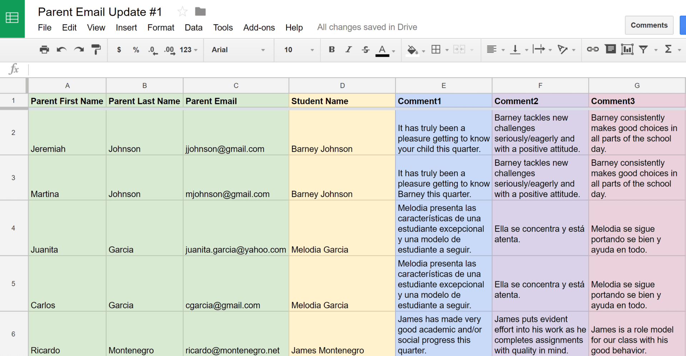Image resolution: width=686 pixels, height=356 pixels.
Task: Click the Percent format icon
Action: coord(136,50)
